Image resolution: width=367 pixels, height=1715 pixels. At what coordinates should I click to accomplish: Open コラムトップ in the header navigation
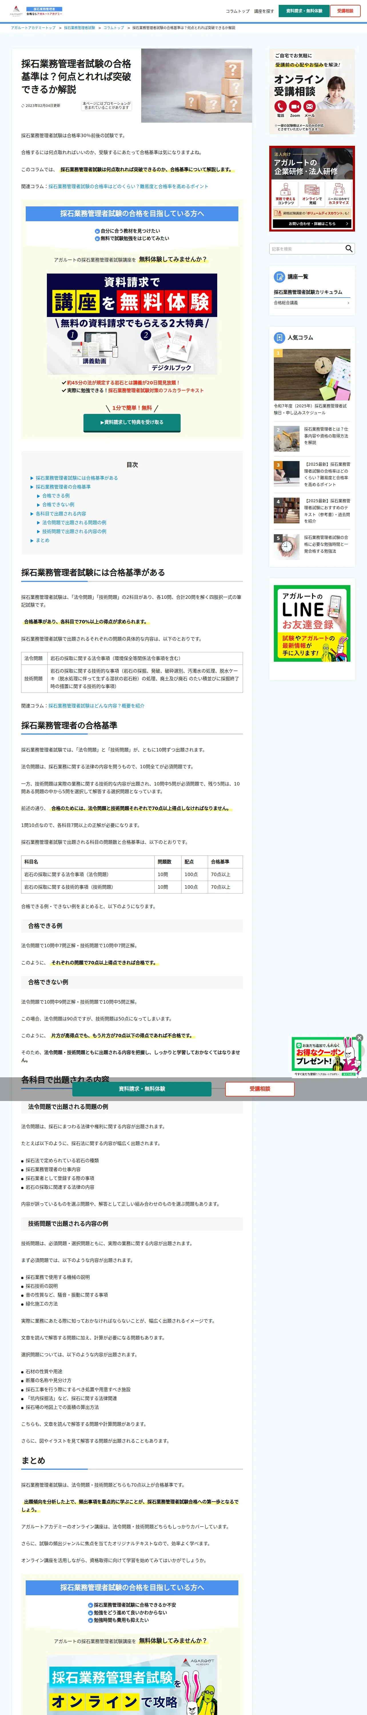click(x=237, y=11)
